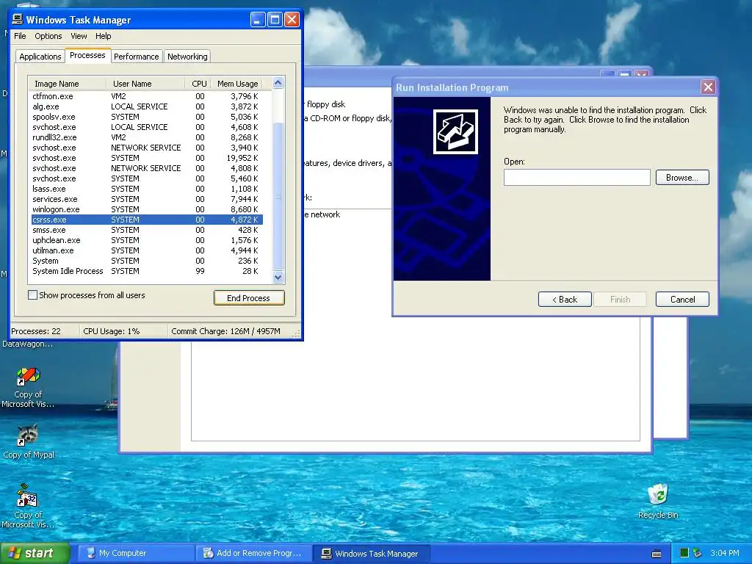
Task: Open the Options menu in Task Manager
Action: [48, 36]
